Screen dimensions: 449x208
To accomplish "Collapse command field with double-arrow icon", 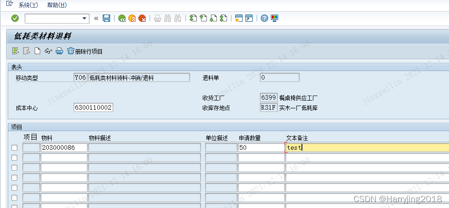I will [x=96, y=19].
